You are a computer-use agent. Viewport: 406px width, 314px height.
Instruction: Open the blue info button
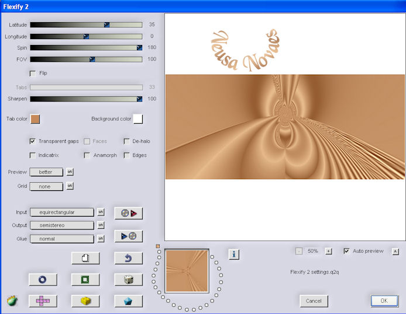point(234,254)
